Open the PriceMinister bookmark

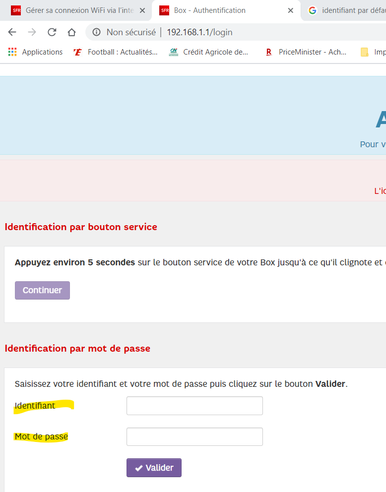coord(306,52)
